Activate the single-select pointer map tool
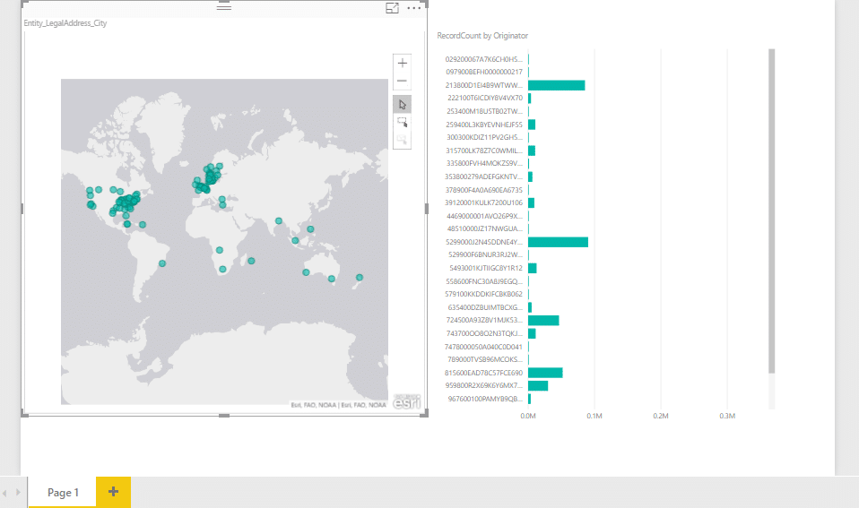 403,104
